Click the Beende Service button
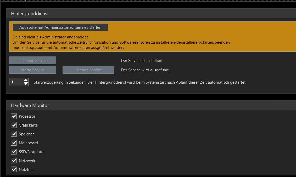 [88, 70]
